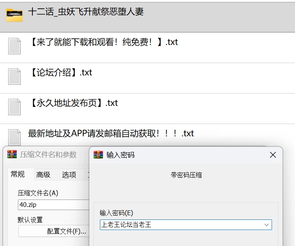The width and height of the screenshot is (295, 246).
Task: Click the 配置文件(F)... button
Action: tap(54, 231)
